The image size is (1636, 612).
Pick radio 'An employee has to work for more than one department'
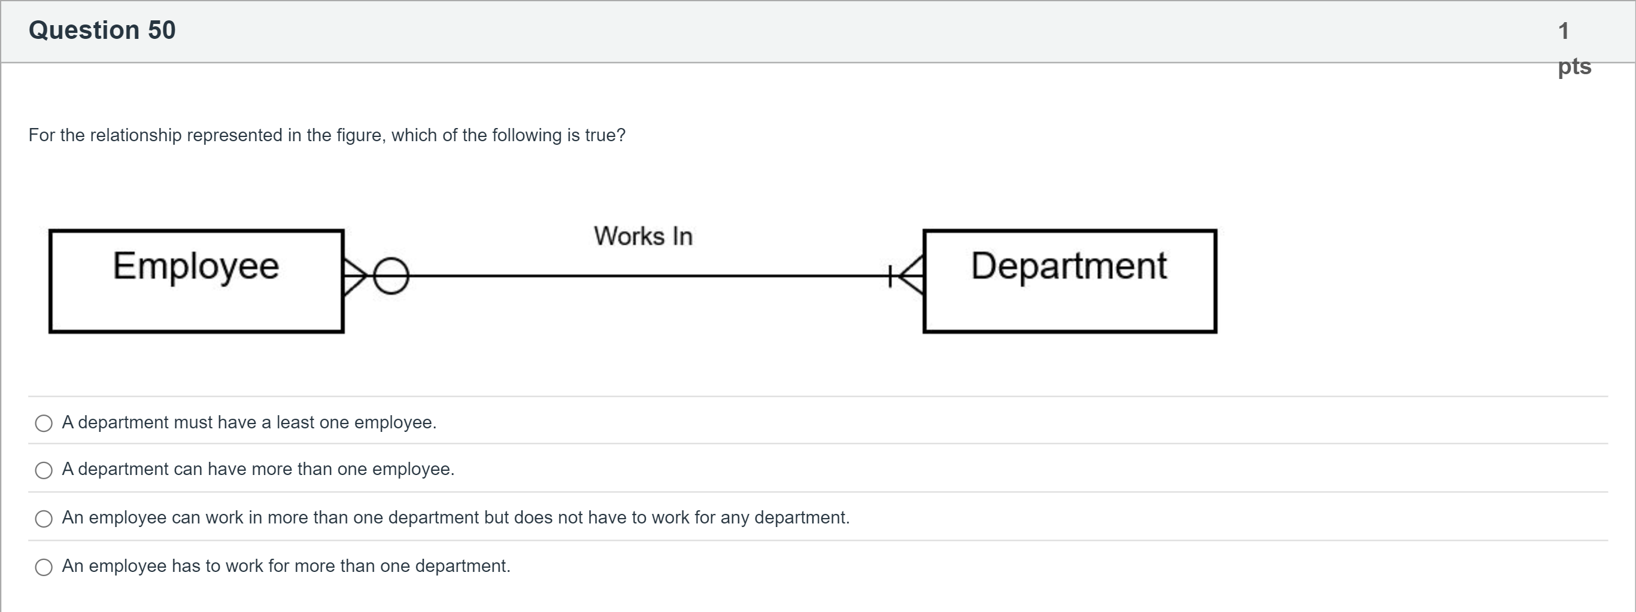(x=44, y=567)
